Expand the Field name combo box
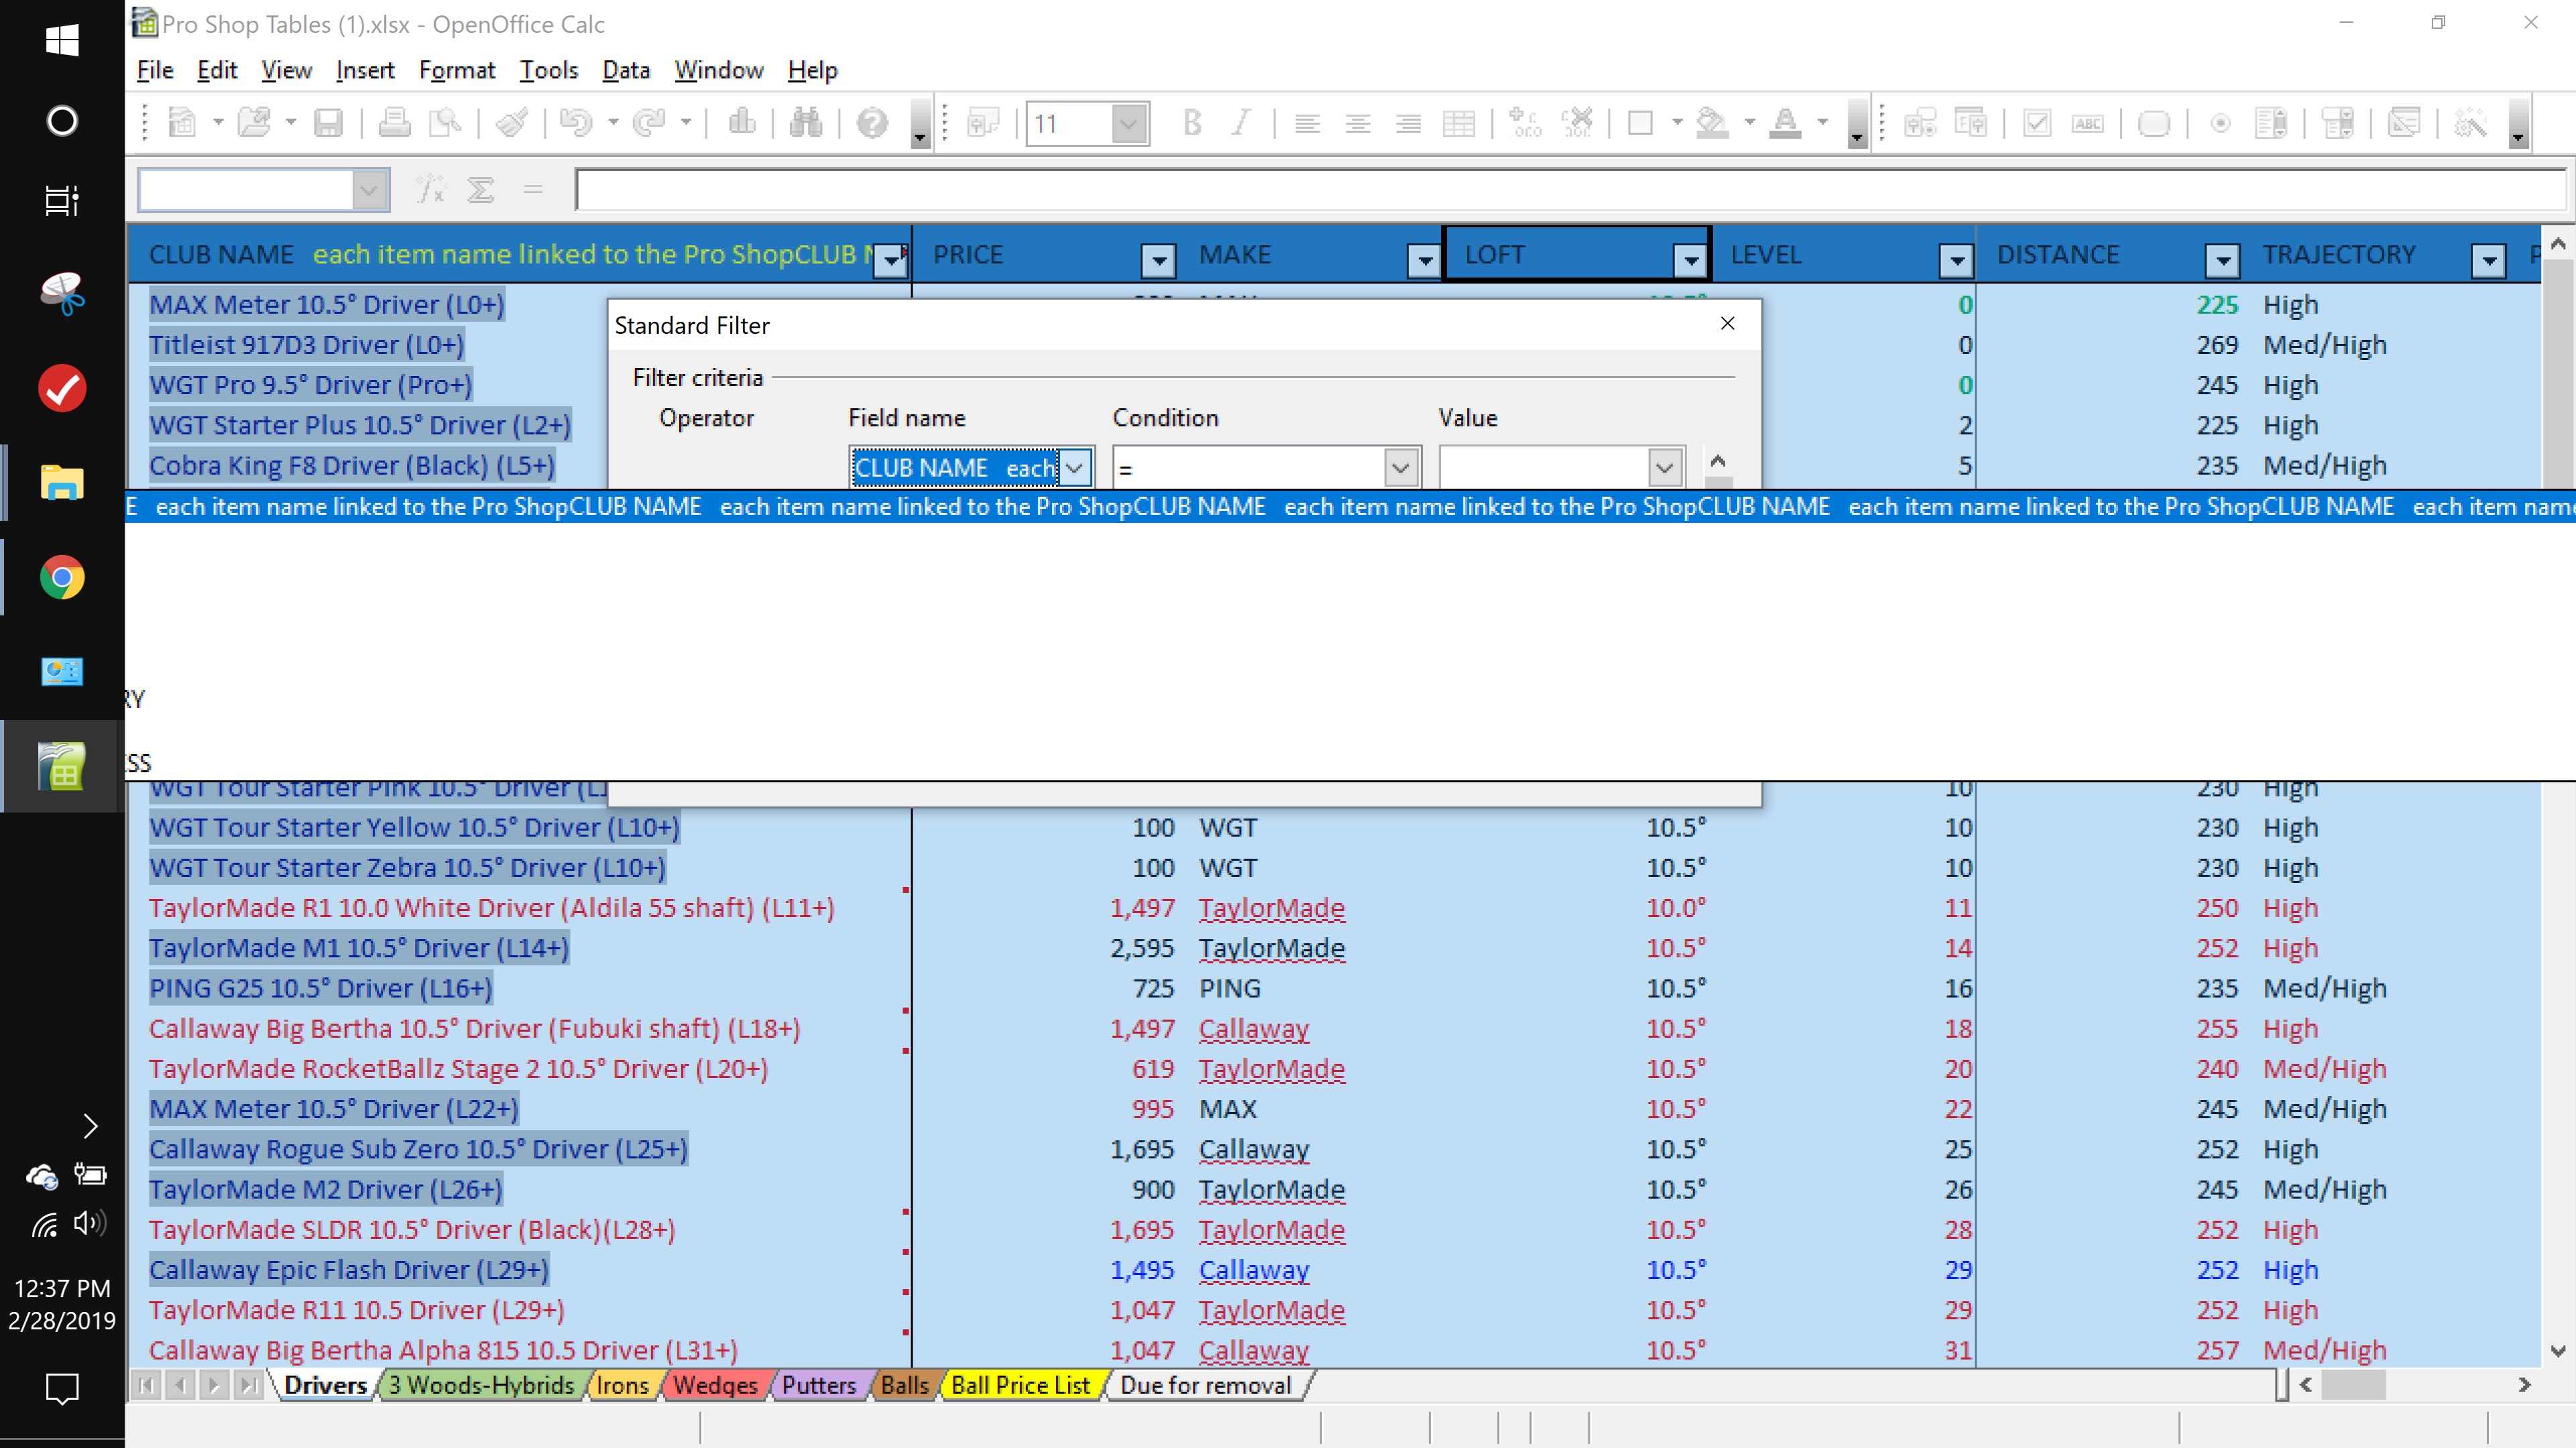 click(1075, 467)
